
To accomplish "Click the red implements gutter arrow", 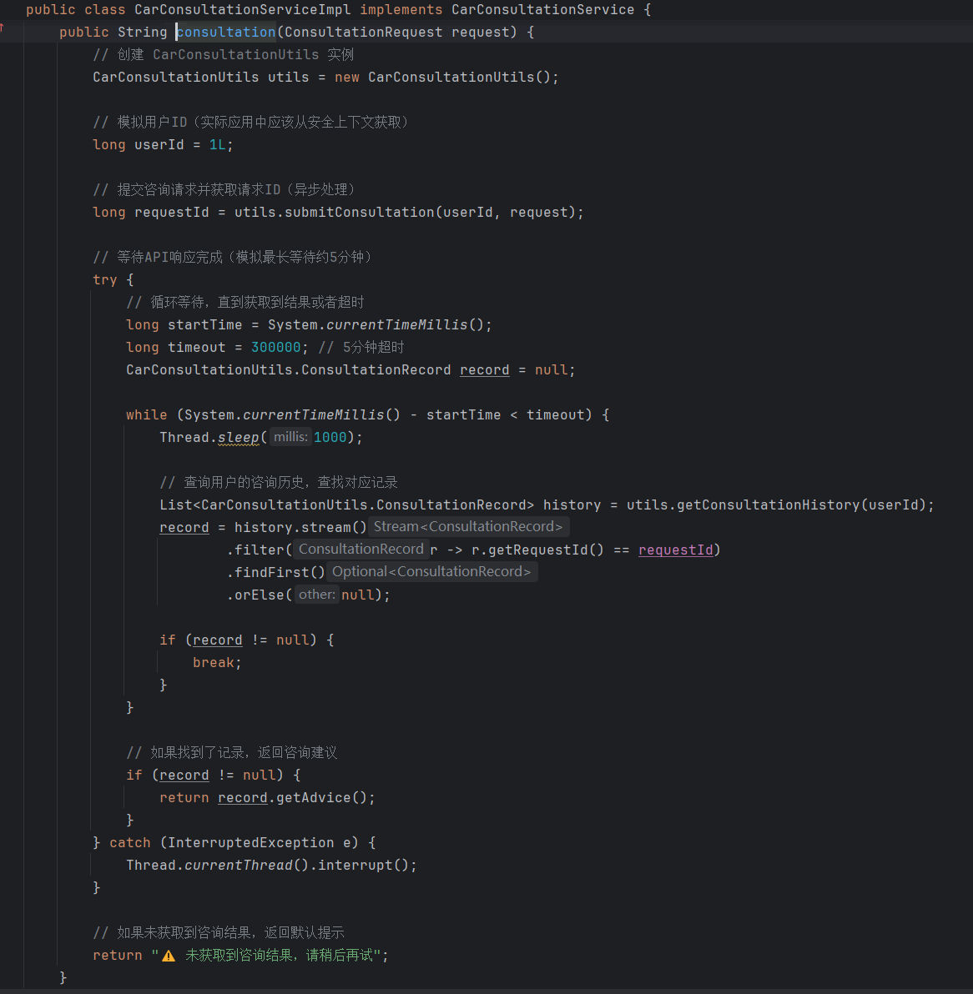I will (3, 28).
